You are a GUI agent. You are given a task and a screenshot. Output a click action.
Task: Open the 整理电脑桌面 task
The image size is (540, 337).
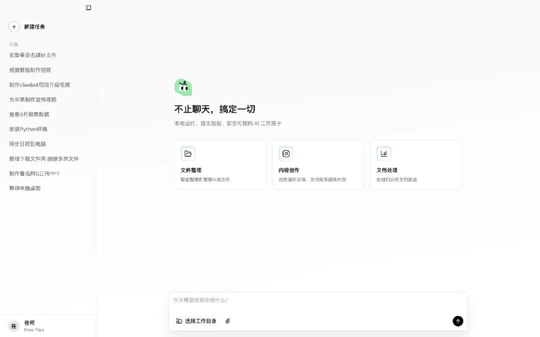pos(25,188)
